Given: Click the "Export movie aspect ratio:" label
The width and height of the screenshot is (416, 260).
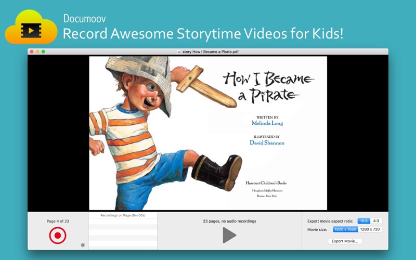Looking at the screenshot, I should point(330,221).
